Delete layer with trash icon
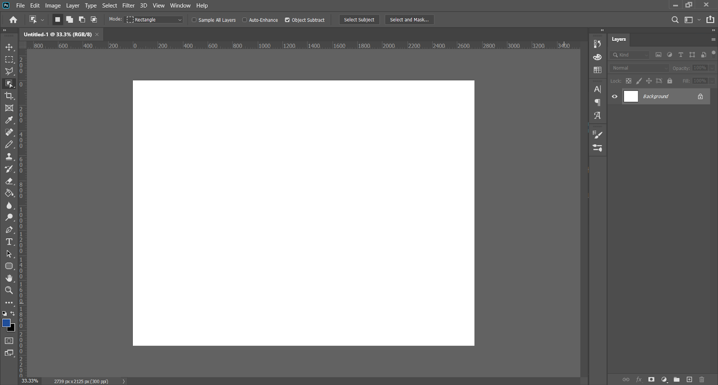This screenshot has width=718, height=385. coord(702,379)
